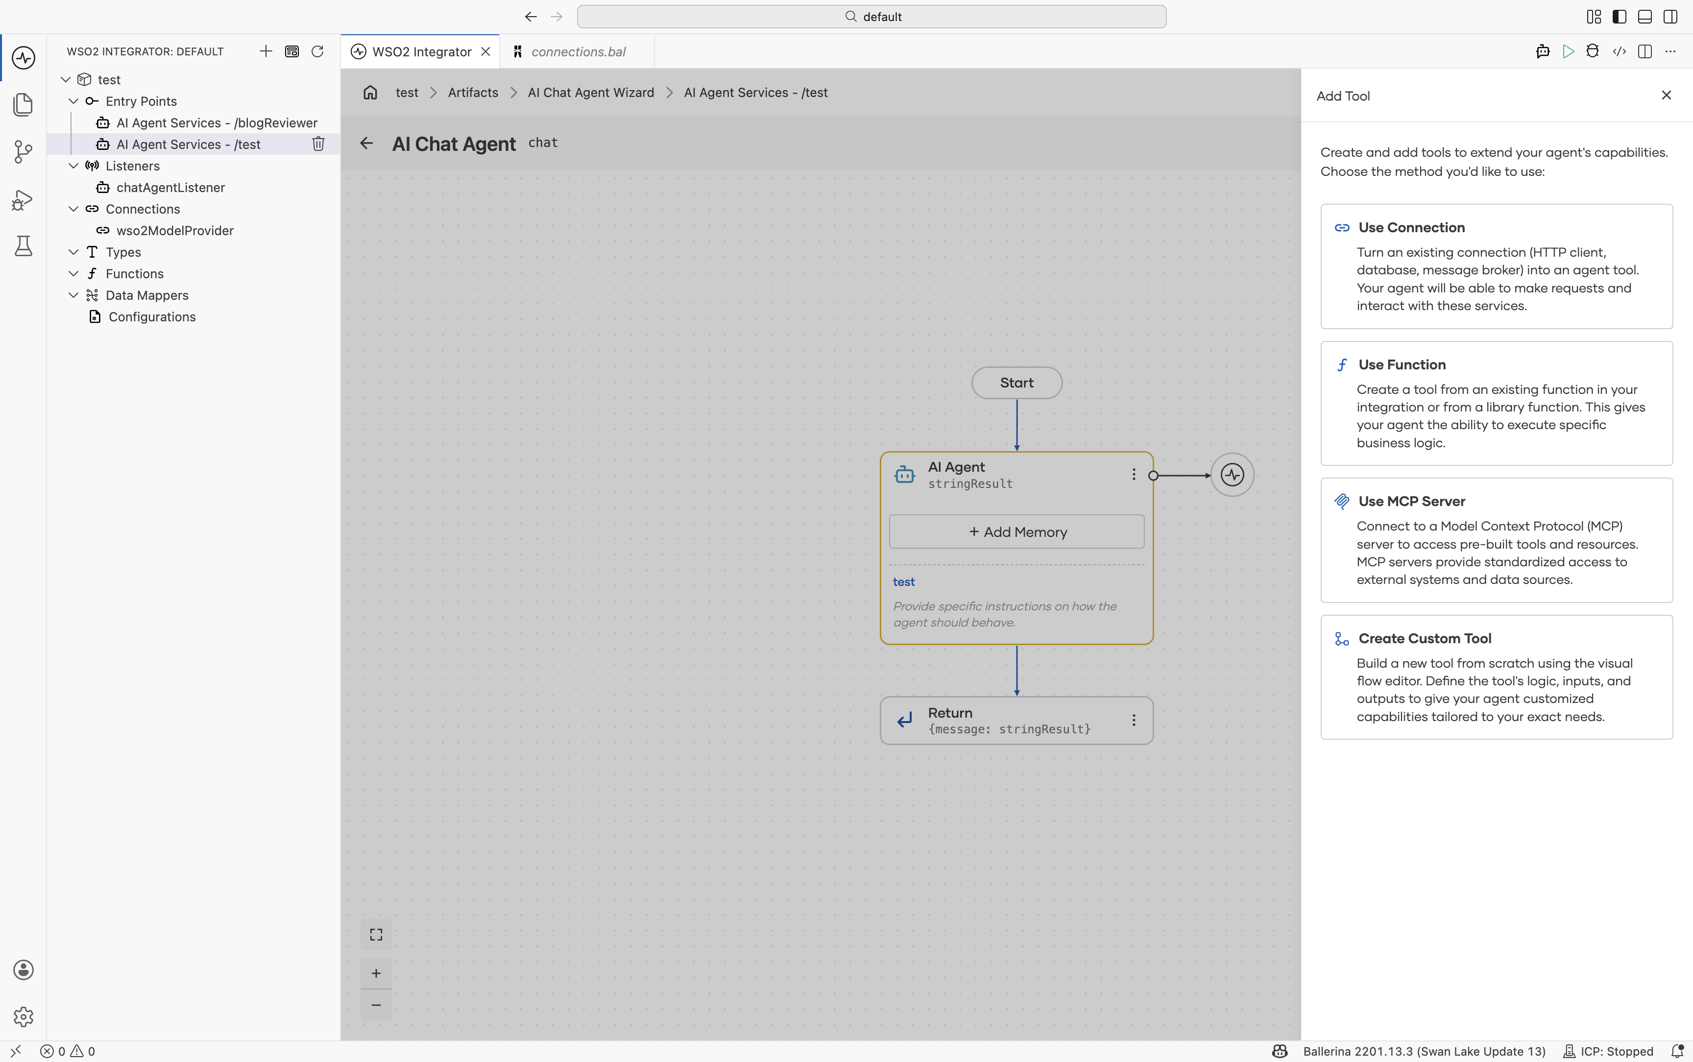Click the ICP: Stopped status item
The width and height of the screenshot is (1693, 1062).
pyautogui.click(x=1608, y=1051)
